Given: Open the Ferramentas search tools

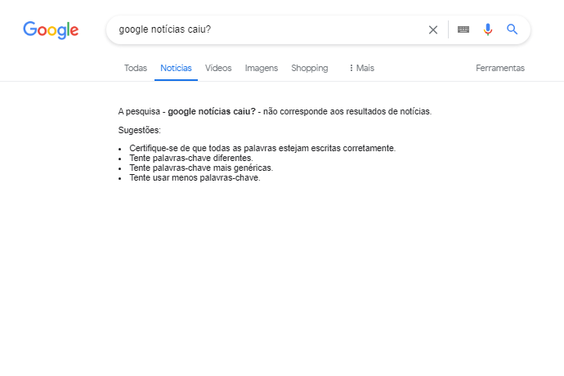Looking at the screenshot, I should 500,69.
